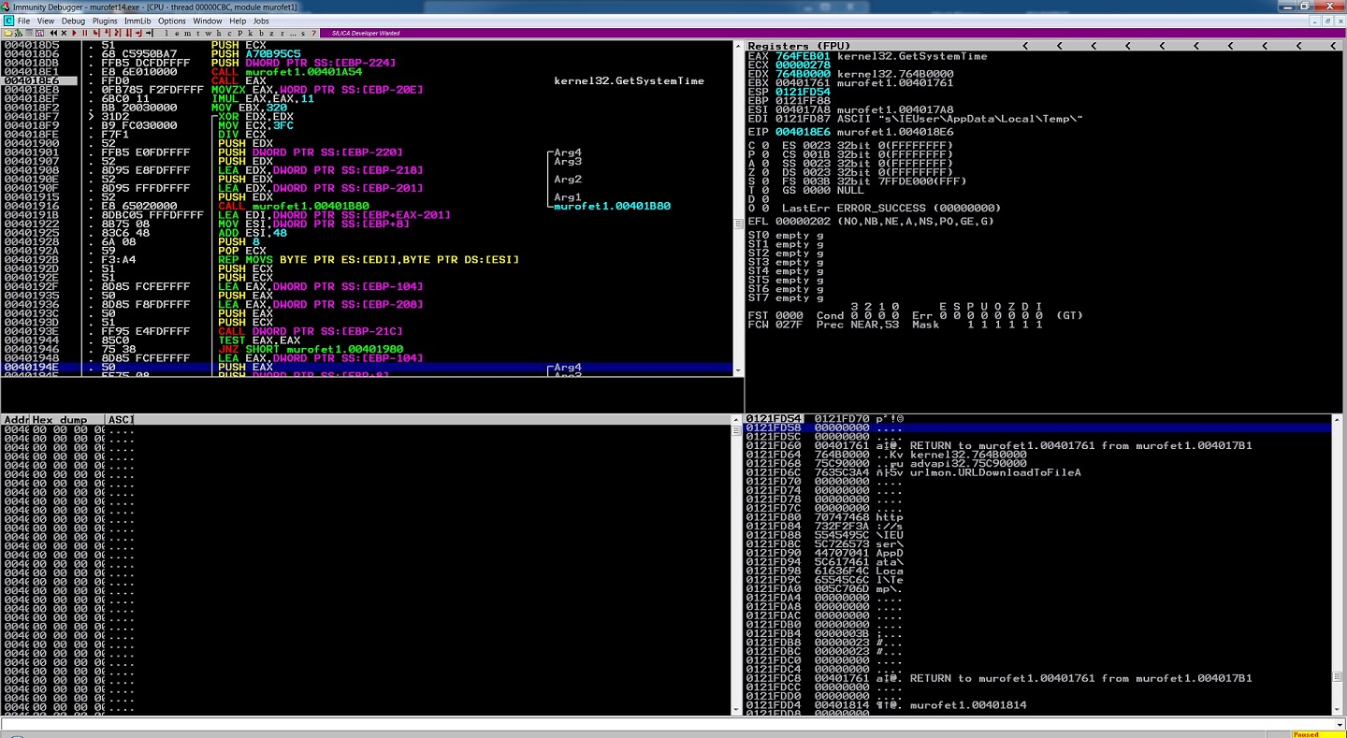Open the Jobs menu
1347x738 pixels.
pos(261,21)
